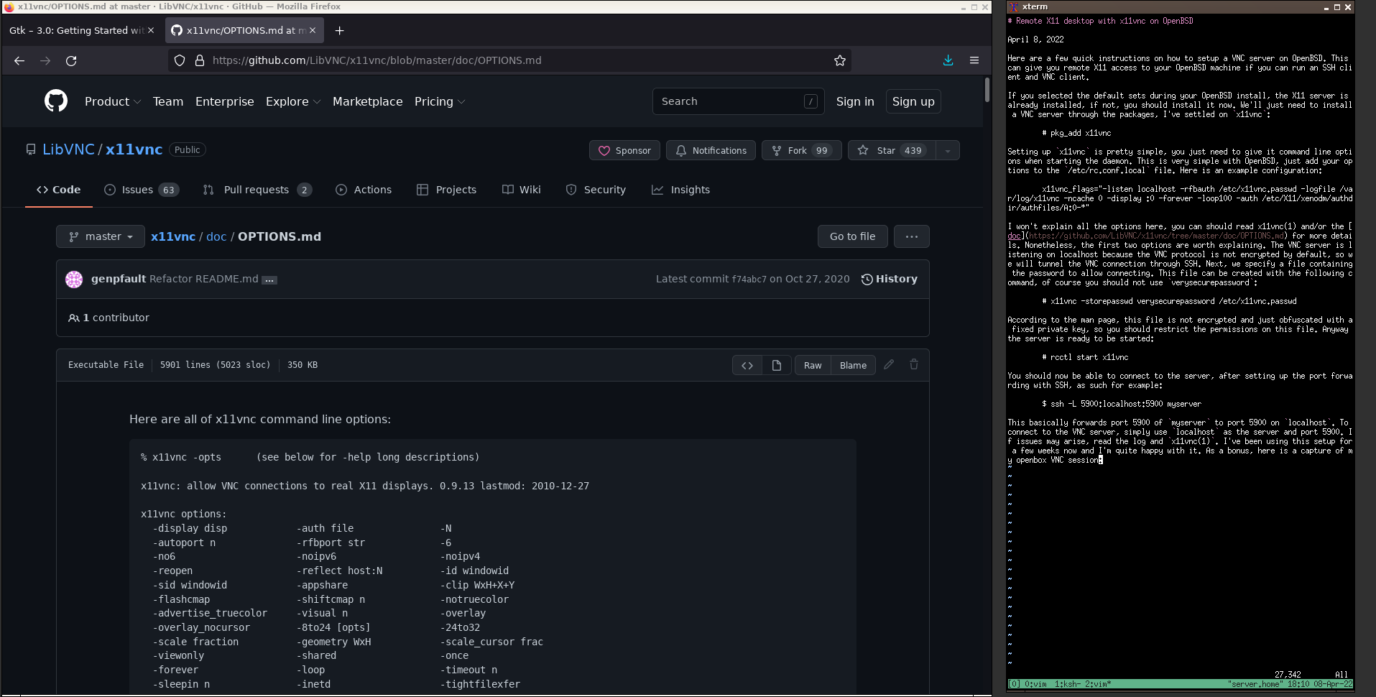Close the x11vnc OPTIONS.md tab
This screenshot has height=697, width=1376.
point(313,30)
